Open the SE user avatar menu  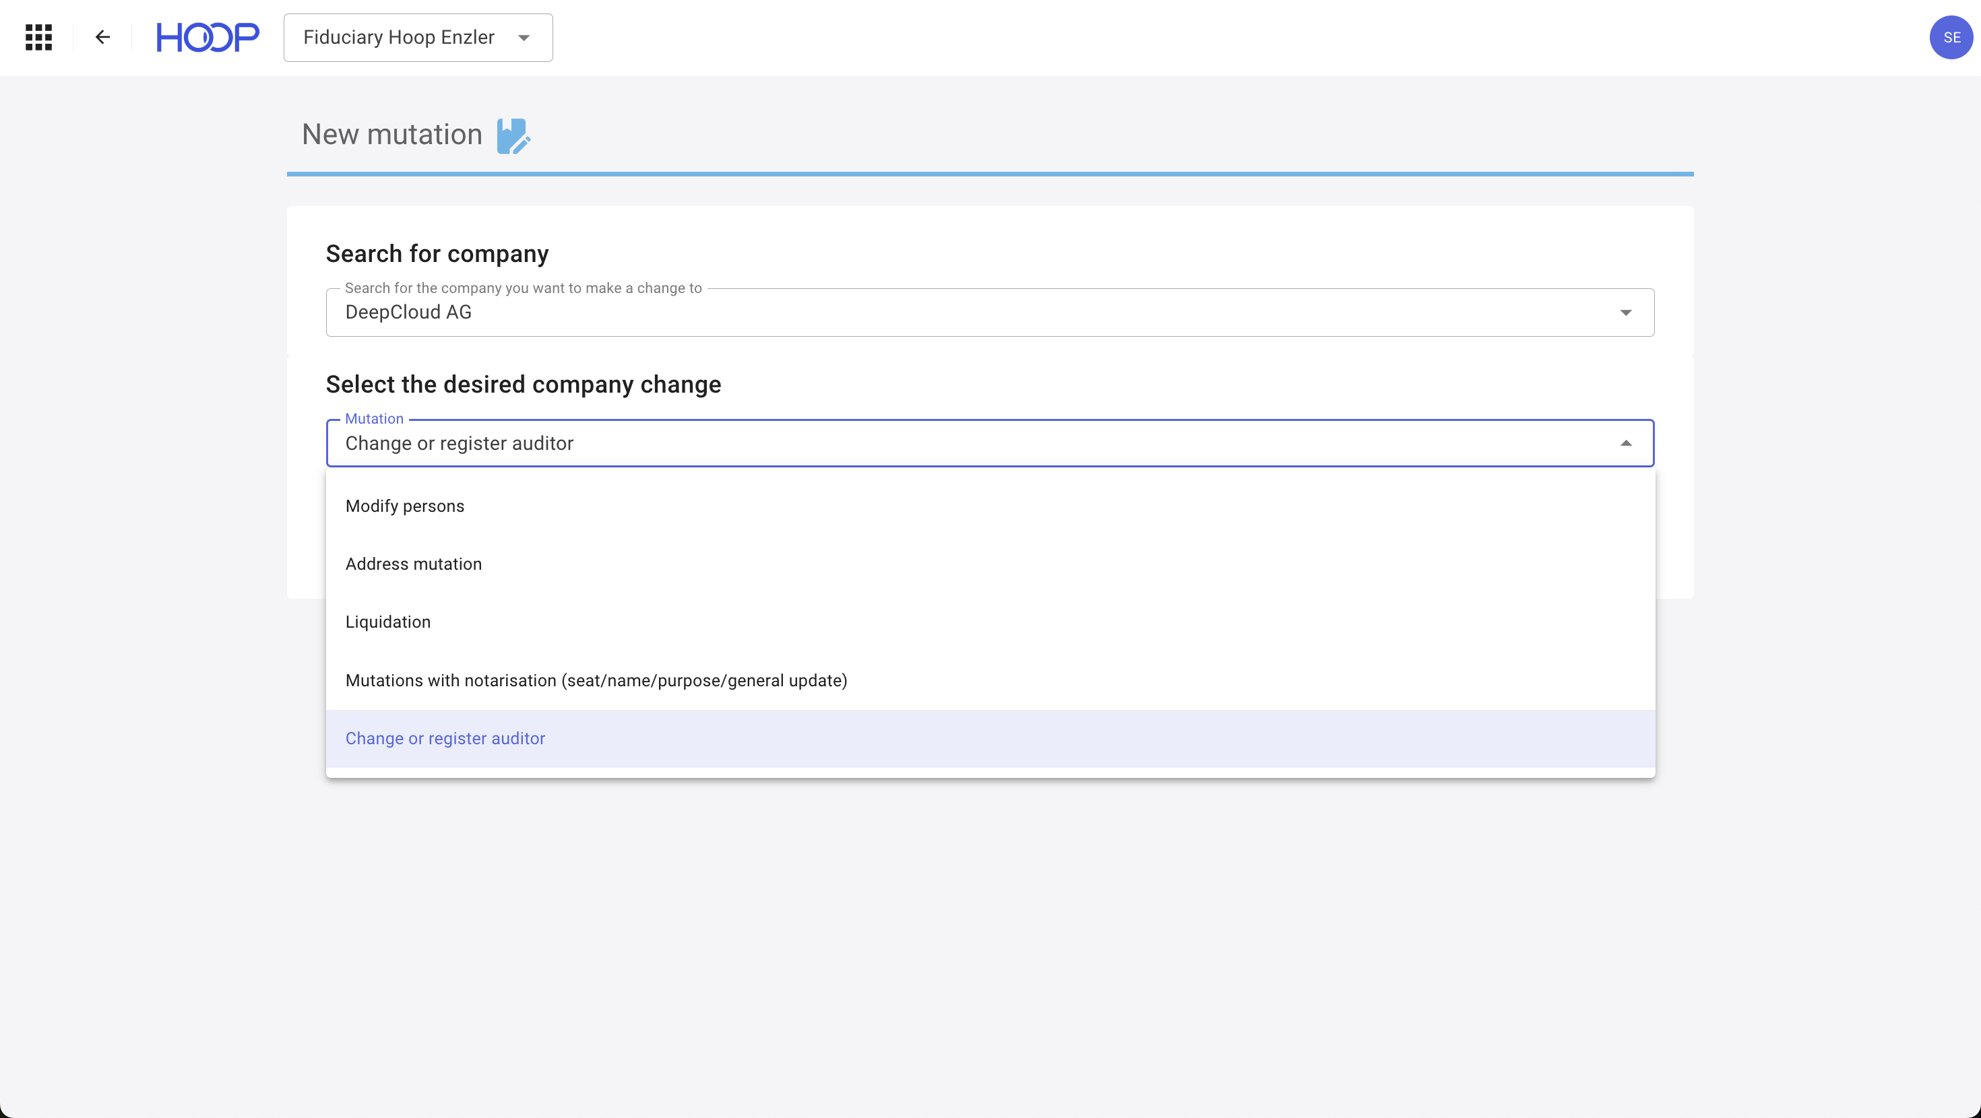[1950, 37]
